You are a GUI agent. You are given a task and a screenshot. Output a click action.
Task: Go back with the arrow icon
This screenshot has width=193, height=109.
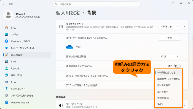(x=4, y=4)
